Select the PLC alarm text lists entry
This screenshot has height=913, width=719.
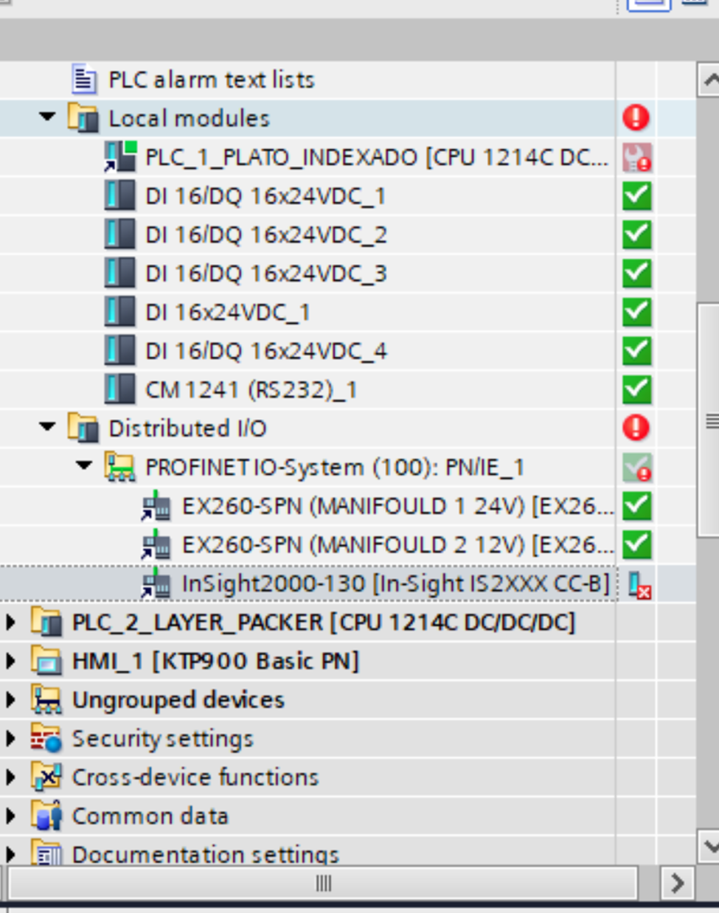pos(211,80)
